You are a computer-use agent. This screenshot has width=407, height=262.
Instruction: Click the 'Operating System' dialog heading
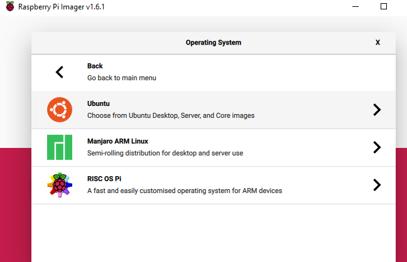[214, 43]
